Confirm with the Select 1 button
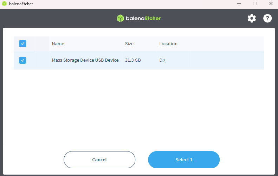The width and height of the screenshot is (278, 176). click(184, 160)
